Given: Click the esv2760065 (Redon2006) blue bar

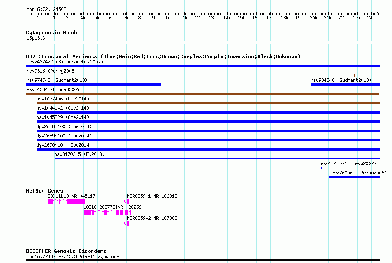Looking at the screenshot, I should (354, 177).
